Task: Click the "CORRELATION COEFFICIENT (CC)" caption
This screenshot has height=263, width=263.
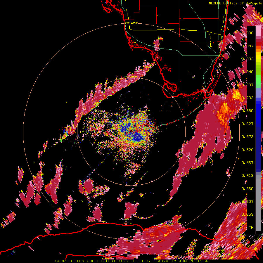Action: 92,261
